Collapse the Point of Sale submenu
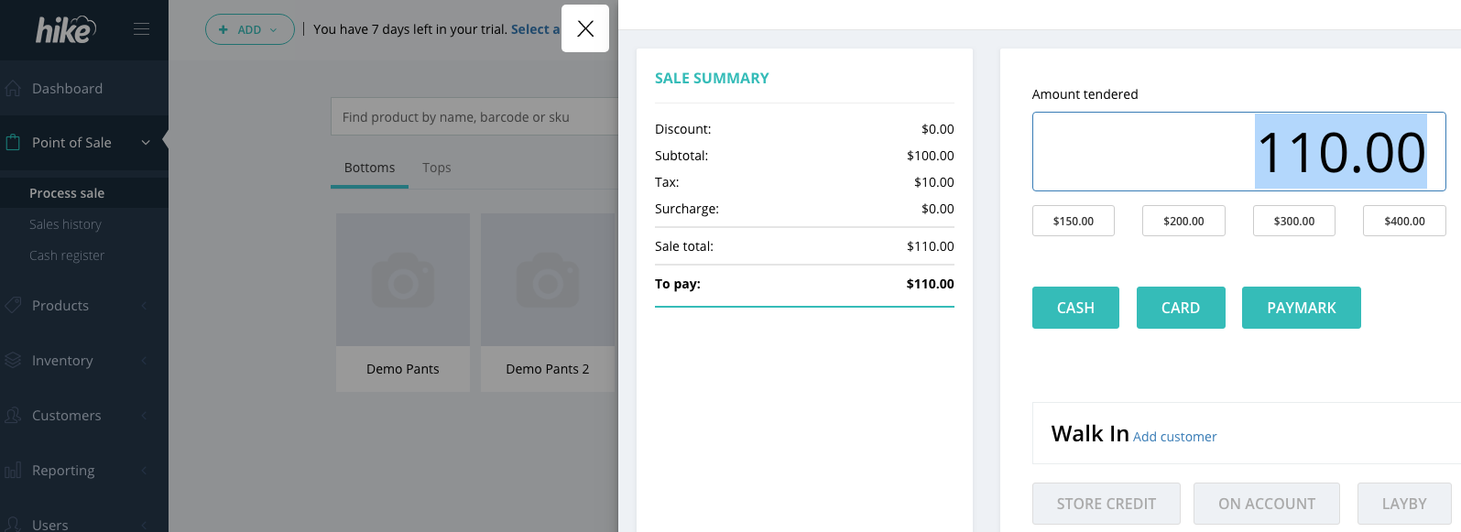 [x=146, y=143]
